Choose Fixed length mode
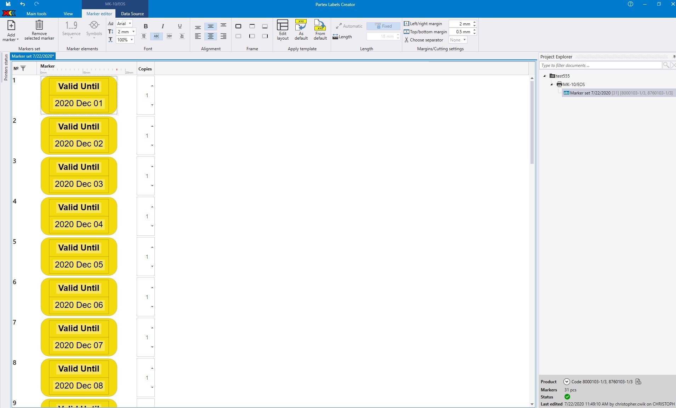 [x=383, y=26]
